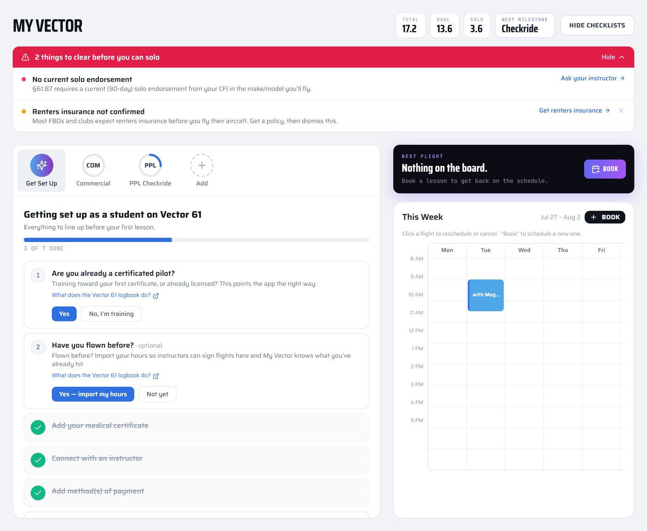The width and height of the screenshot is (647, 531).
Task: Click the warning triangle icon in red banner
Action: tap(25, 57)
